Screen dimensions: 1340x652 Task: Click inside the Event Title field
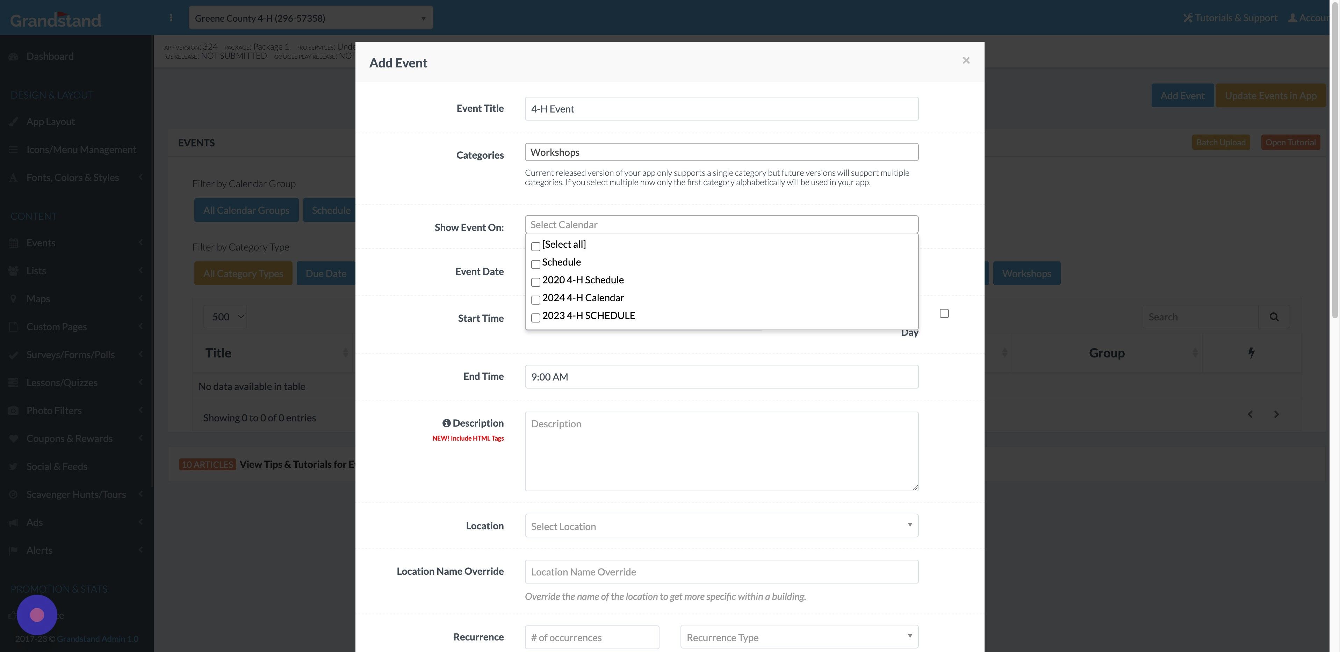pyautogui.click(x=721, y=109)
